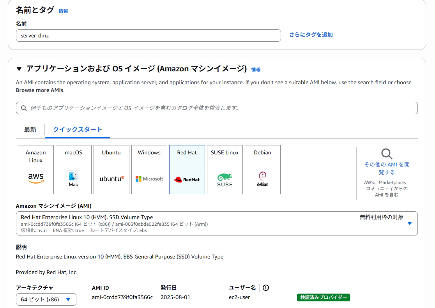Open the 情報 link next to 名前とタグ
435x308 pixels.
click(x=63, y=11)
